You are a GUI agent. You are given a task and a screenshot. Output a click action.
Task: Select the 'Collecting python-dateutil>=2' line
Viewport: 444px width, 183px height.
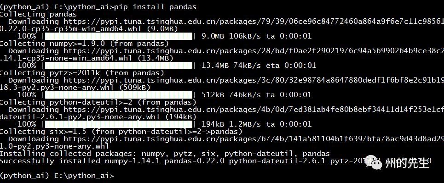98,102
